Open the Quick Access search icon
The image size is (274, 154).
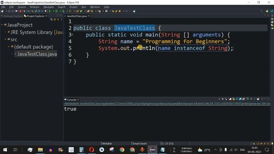coord(262,11)
